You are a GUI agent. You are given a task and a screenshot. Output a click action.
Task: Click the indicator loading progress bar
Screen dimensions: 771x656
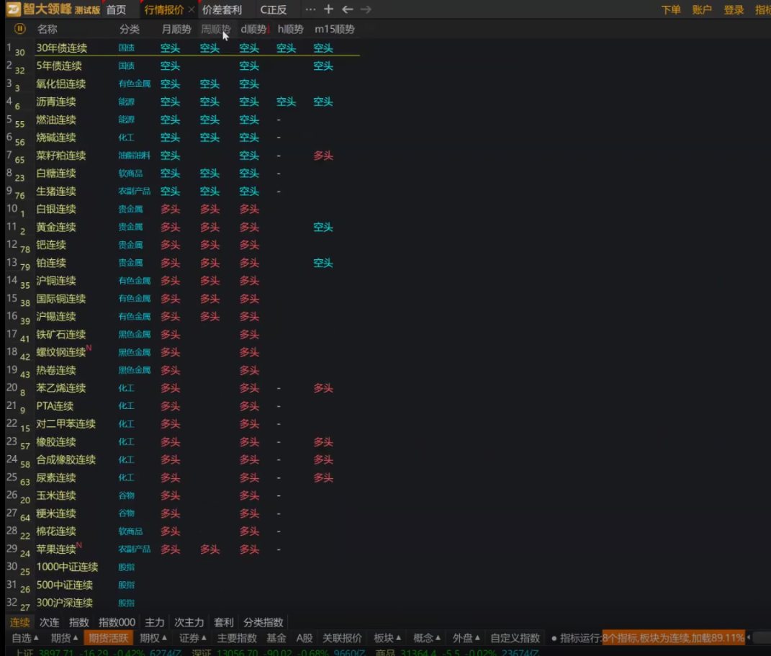click(673, 638)
